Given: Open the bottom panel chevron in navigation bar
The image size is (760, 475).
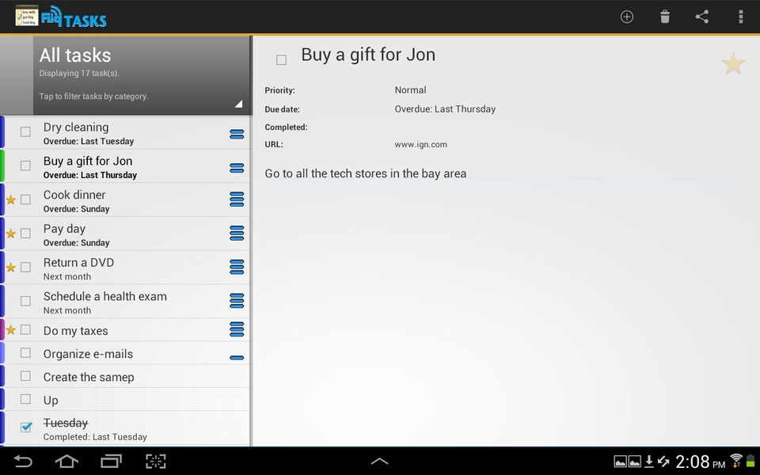Looking at the screenshot, I should 379,461.
